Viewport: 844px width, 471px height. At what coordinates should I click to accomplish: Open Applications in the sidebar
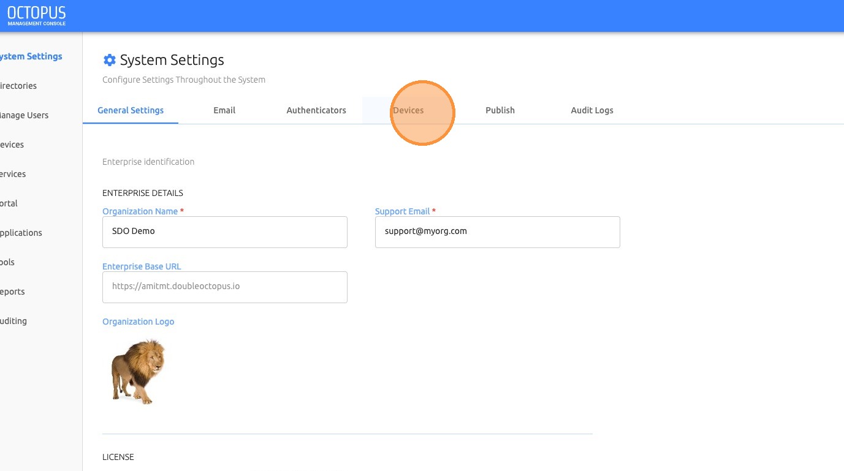pos(21,233)
